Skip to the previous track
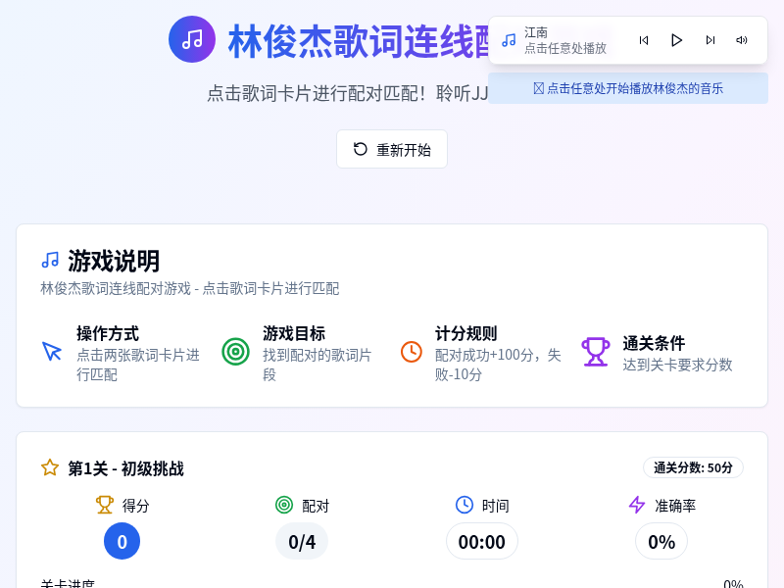 click(x=644, y=40)
